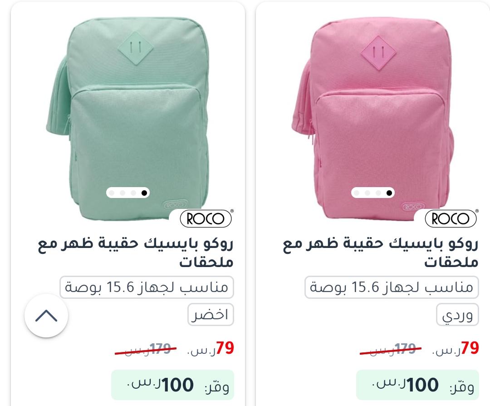The image size is (490, 406).
Task: Click the وفّر 100 savings badge on the green card
Action: [172, 385]
